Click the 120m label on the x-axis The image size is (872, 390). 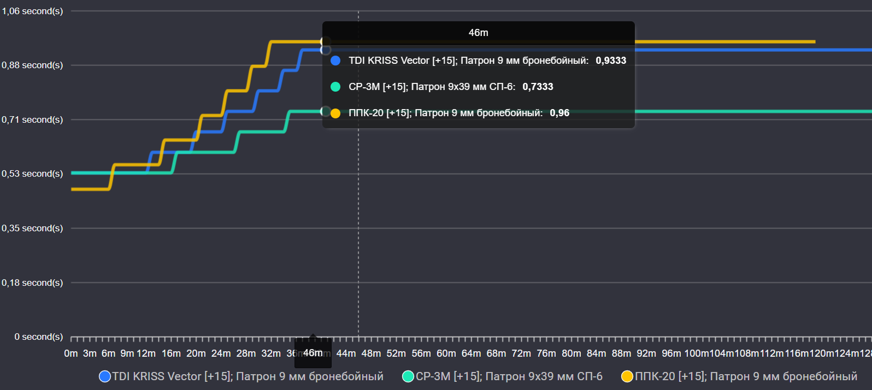point(822,353)
